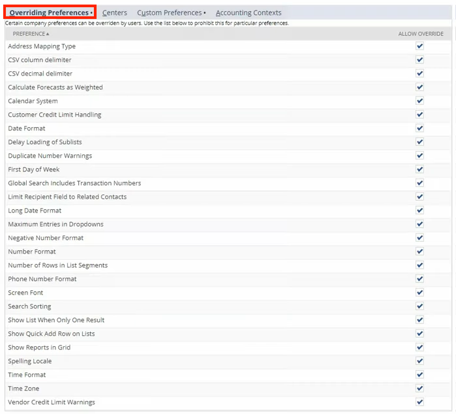Image resolution: width=456 pixels, height=414 pixels.
Task: Select 'Show Quick Add Row on Lists' text
Action: pos(51,334)
